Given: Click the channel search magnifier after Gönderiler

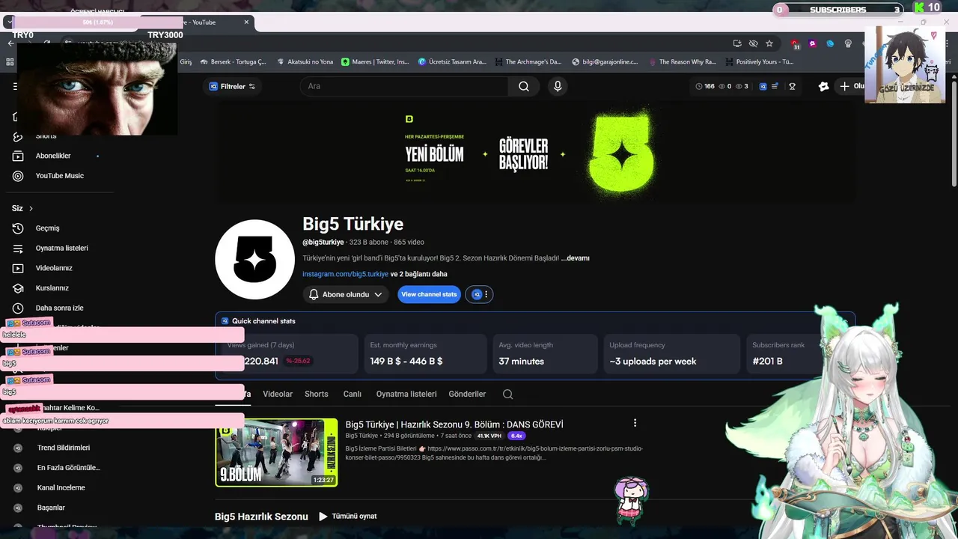Looking at the screenshot, I should 508,395.
